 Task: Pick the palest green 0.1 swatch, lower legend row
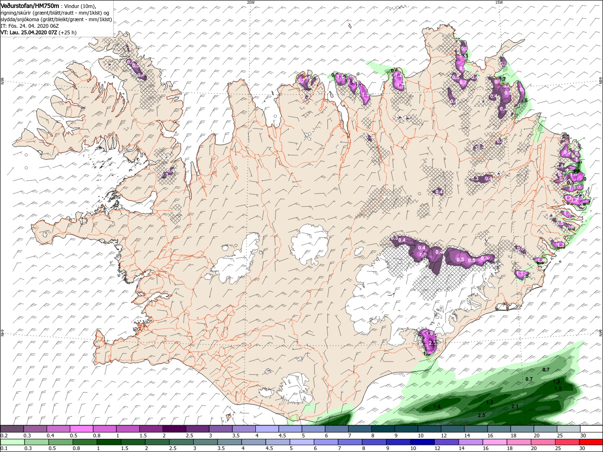(x=12, y=442)
